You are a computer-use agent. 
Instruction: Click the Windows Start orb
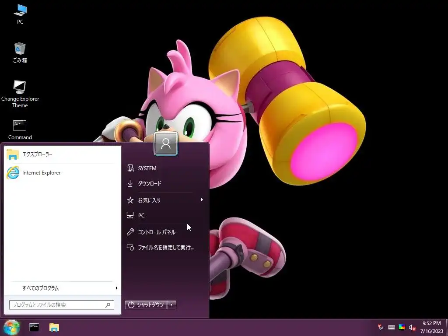pyautogui.click(x=12, y=327)
